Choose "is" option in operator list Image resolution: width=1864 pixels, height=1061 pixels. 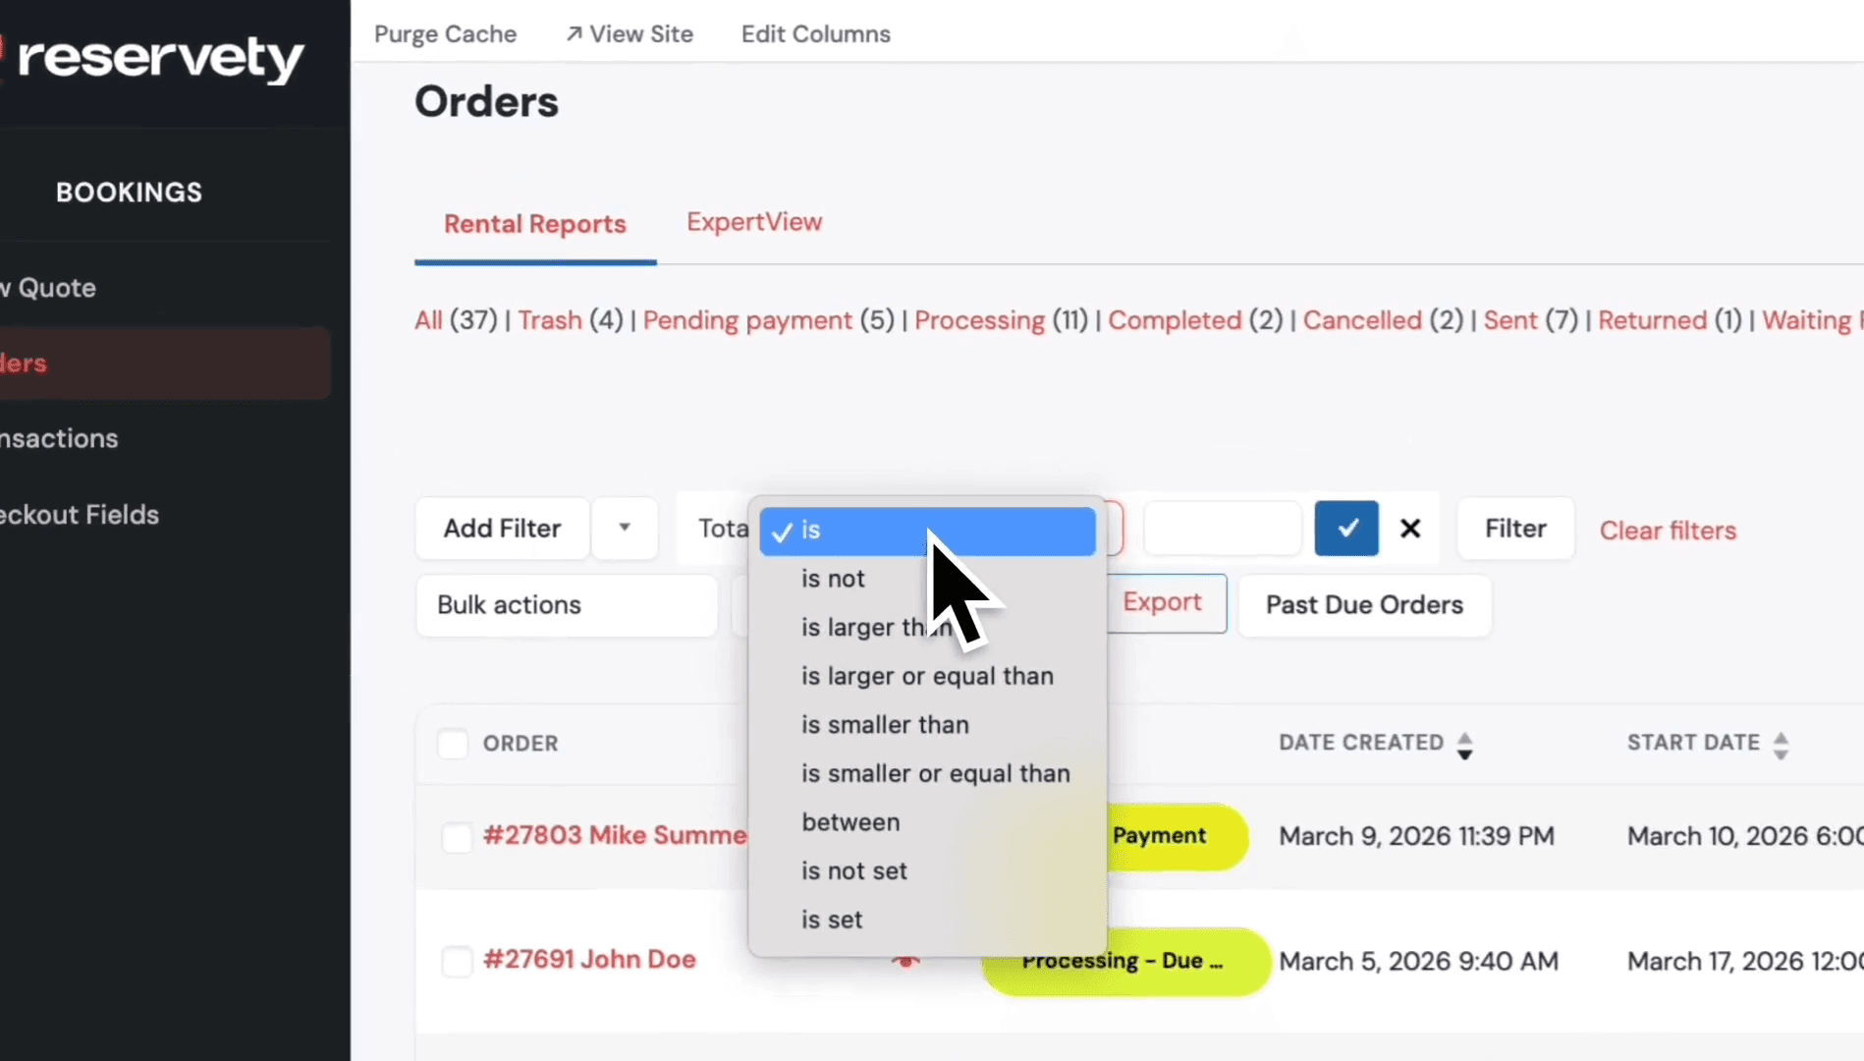point(927,530)
